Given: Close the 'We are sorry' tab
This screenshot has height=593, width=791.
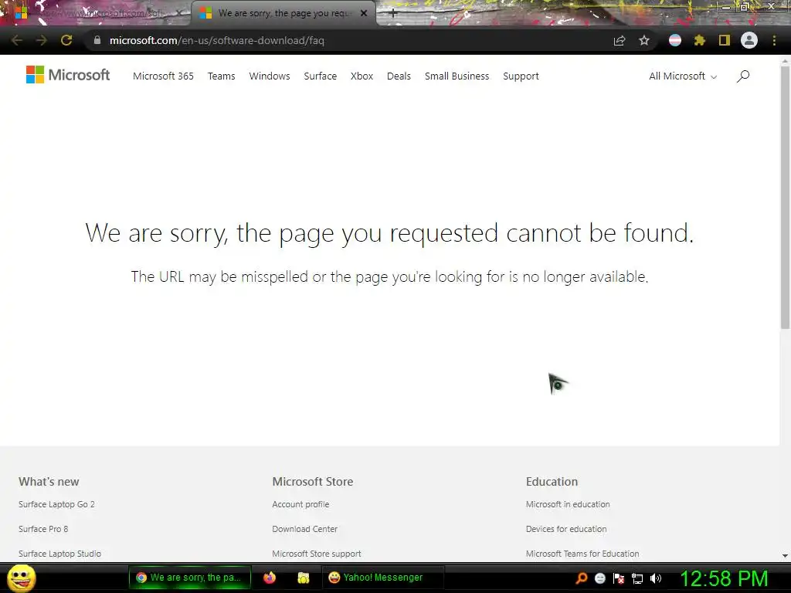Looking at the screenshot, I should 364,13.
